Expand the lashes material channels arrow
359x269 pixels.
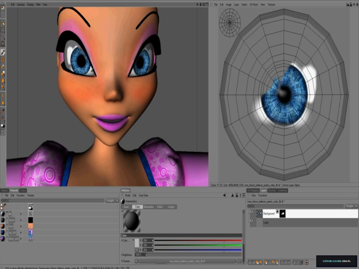tap(21, 220)
